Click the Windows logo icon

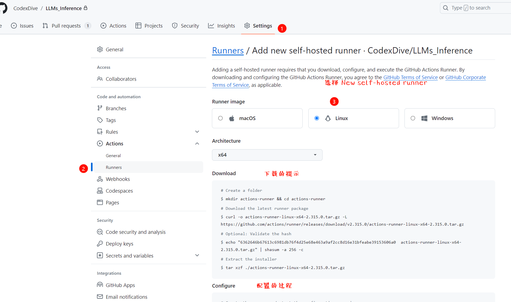click(x=424, y=118)
